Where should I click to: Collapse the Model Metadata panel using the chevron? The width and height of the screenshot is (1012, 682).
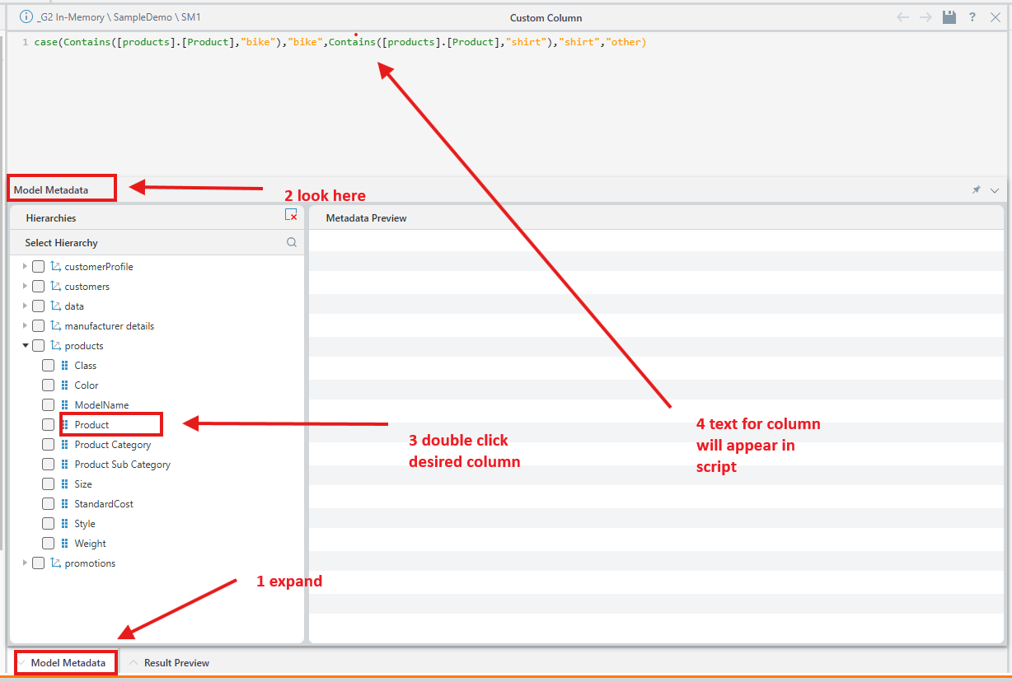(995, 190)
